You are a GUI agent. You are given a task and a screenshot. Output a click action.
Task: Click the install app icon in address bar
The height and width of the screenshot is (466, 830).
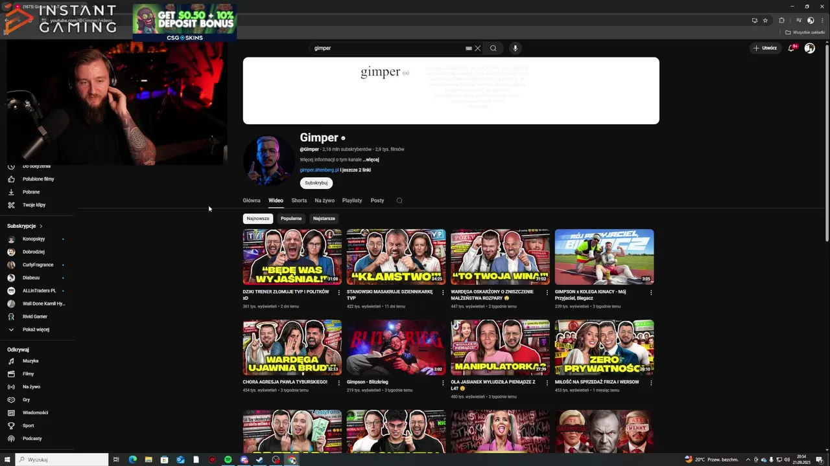[x=754, y=20]
